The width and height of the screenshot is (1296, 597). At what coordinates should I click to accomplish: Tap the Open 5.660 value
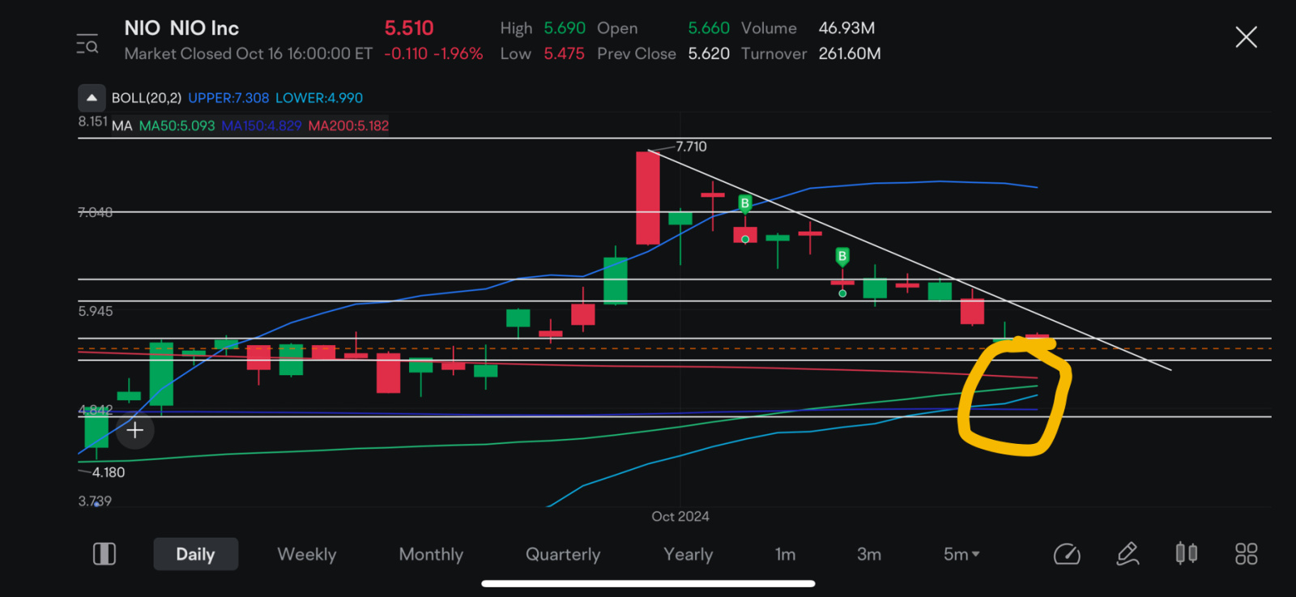(x=709, y=28)
